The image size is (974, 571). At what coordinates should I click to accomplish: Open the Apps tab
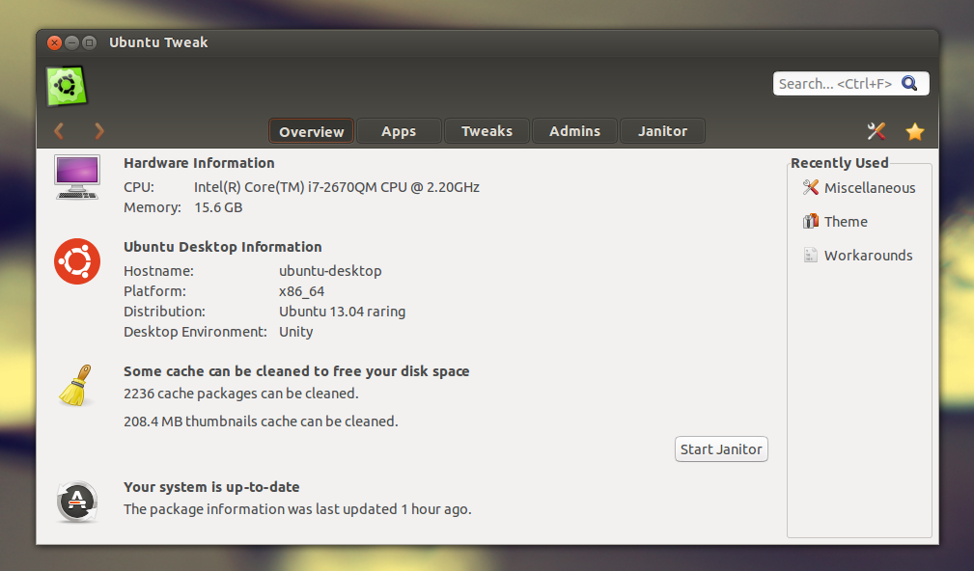coord(399,131)
